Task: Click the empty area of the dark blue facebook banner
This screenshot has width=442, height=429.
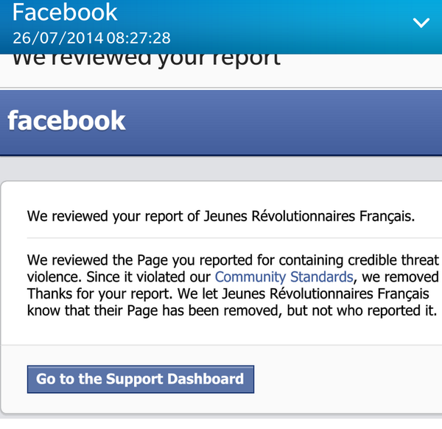Action: tap(282, 122)
